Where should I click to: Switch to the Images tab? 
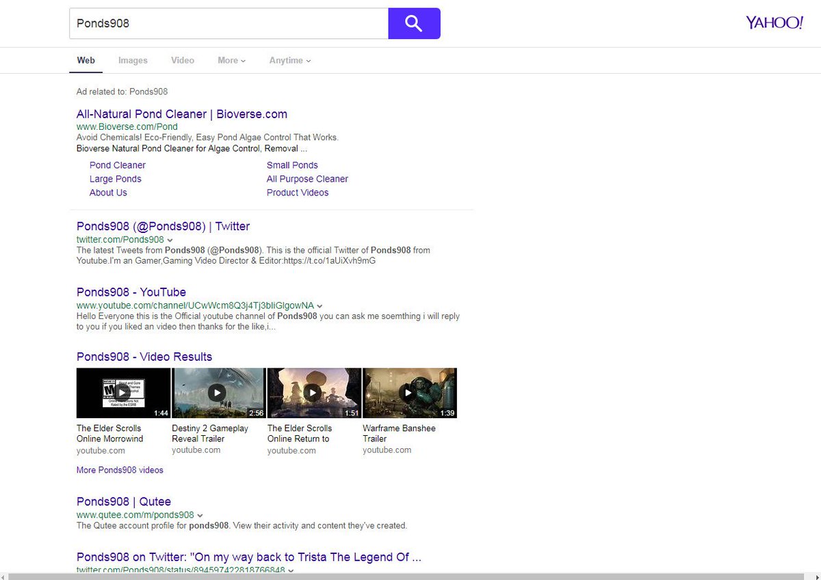(133, 60)
